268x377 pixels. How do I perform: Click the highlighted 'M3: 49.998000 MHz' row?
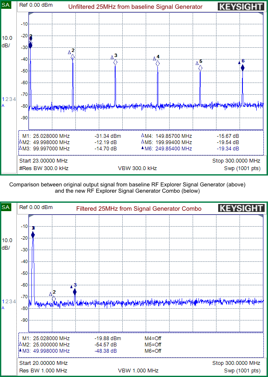pos(68,351)
